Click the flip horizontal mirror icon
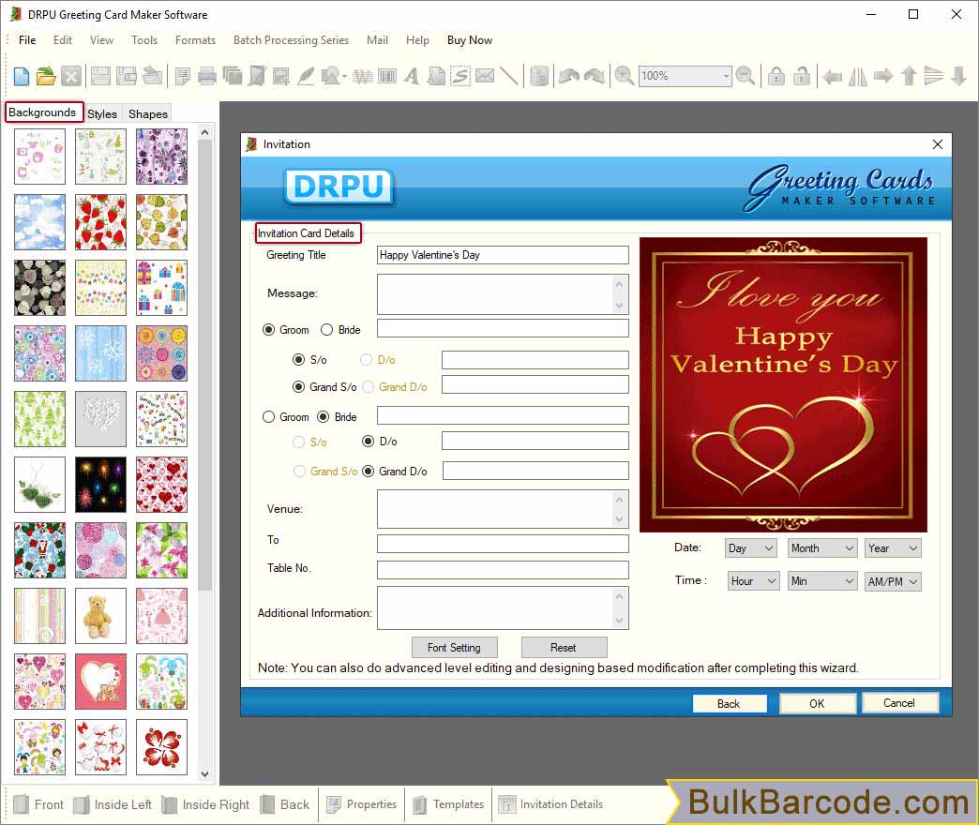Viewport: 979px width, 825px height. 857,76
